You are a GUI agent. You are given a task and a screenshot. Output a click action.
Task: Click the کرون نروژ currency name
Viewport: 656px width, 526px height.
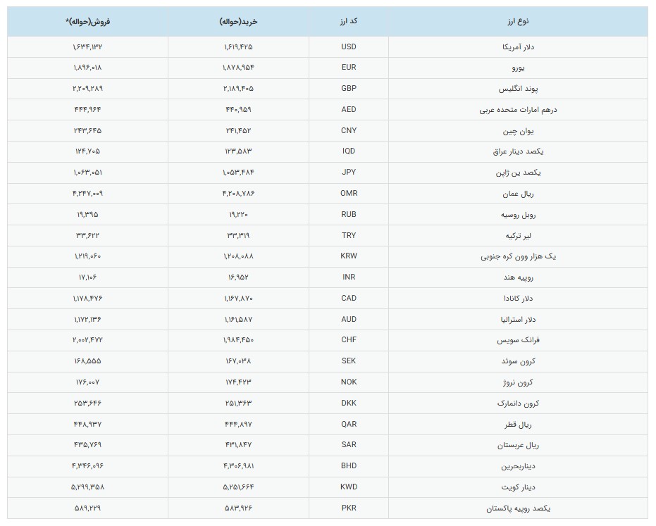[x=518, y=382]
